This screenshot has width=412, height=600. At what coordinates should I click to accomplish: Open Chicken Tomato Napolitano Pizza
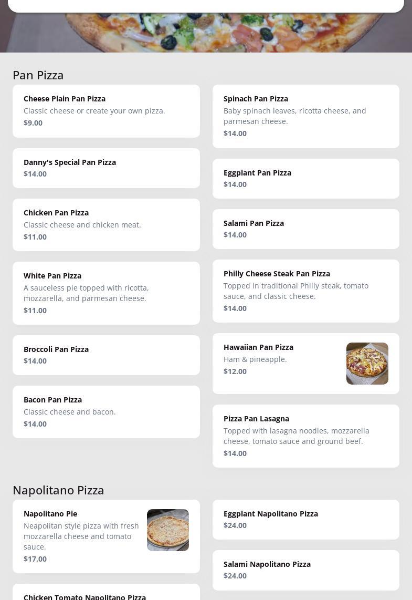point(84,597)
